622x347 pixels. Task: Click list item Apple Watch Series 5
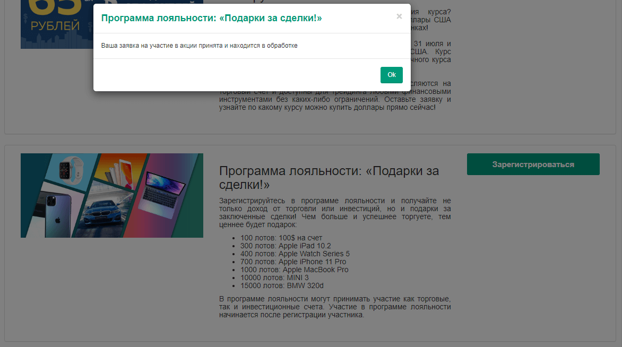(x=295, y=254)
